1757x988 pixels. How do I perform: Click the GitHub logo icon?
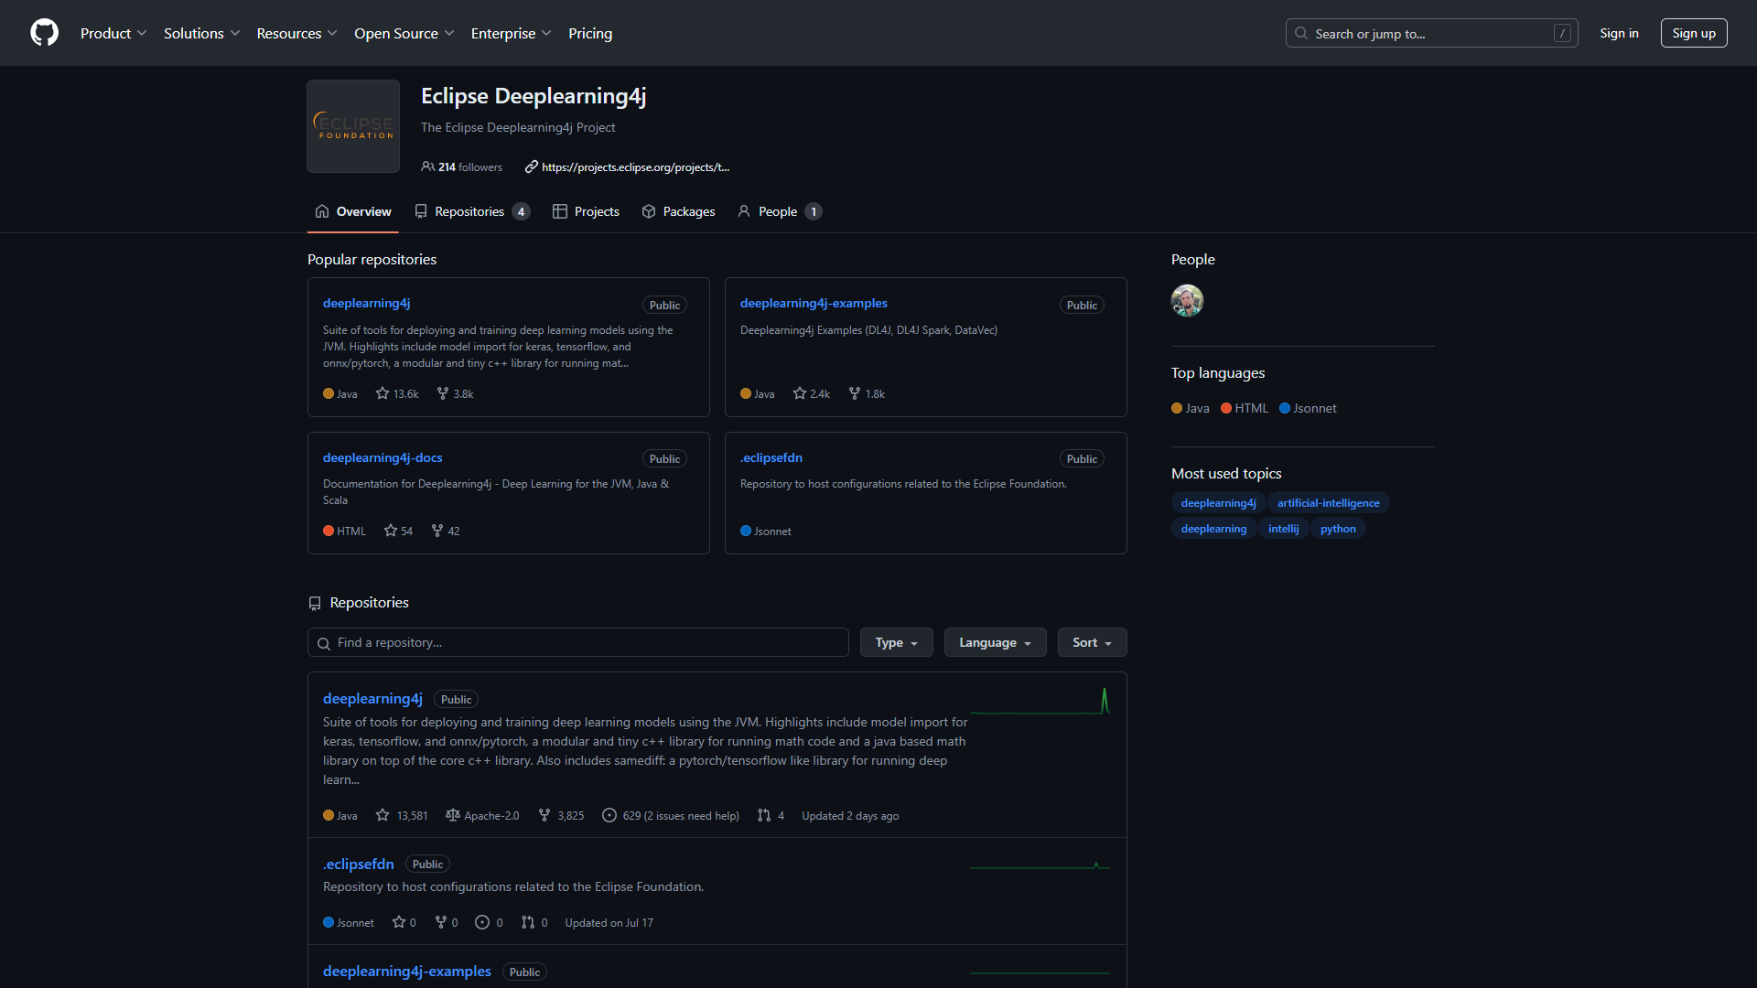pyautogui.click(x=44, y=33)
